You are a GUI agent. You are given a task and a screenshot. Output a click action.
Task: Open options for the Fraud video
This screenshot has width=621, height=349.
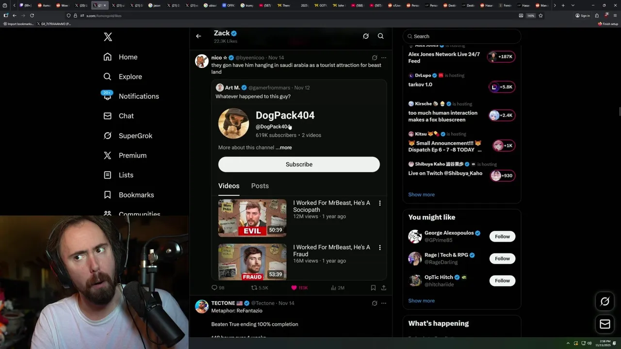tap(380, 248)
